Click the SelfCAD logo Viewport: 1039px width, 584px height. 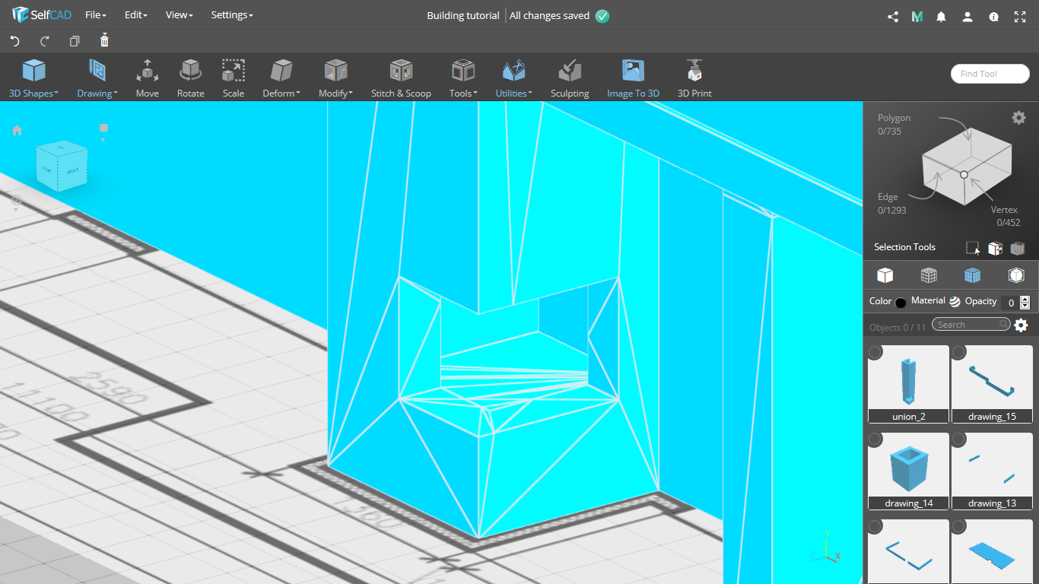41,15
